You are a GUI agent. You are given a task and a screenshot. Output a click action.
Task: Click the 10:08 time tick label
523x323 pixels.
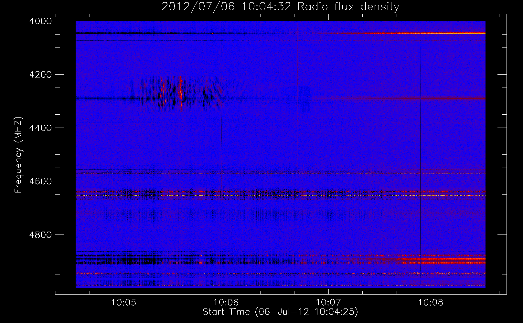(x=431, y=302)
